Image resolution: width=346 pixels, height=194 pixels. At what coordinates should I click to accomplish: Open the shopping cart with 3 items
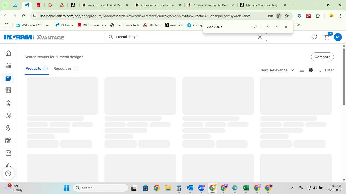(327, 37)
